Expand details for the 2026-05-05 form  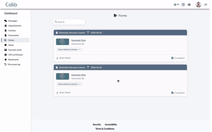pos(69,84)
